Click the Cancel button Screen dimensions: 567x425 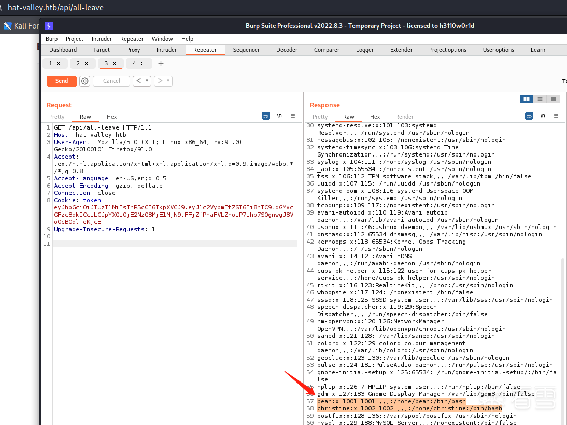point(111,81)
